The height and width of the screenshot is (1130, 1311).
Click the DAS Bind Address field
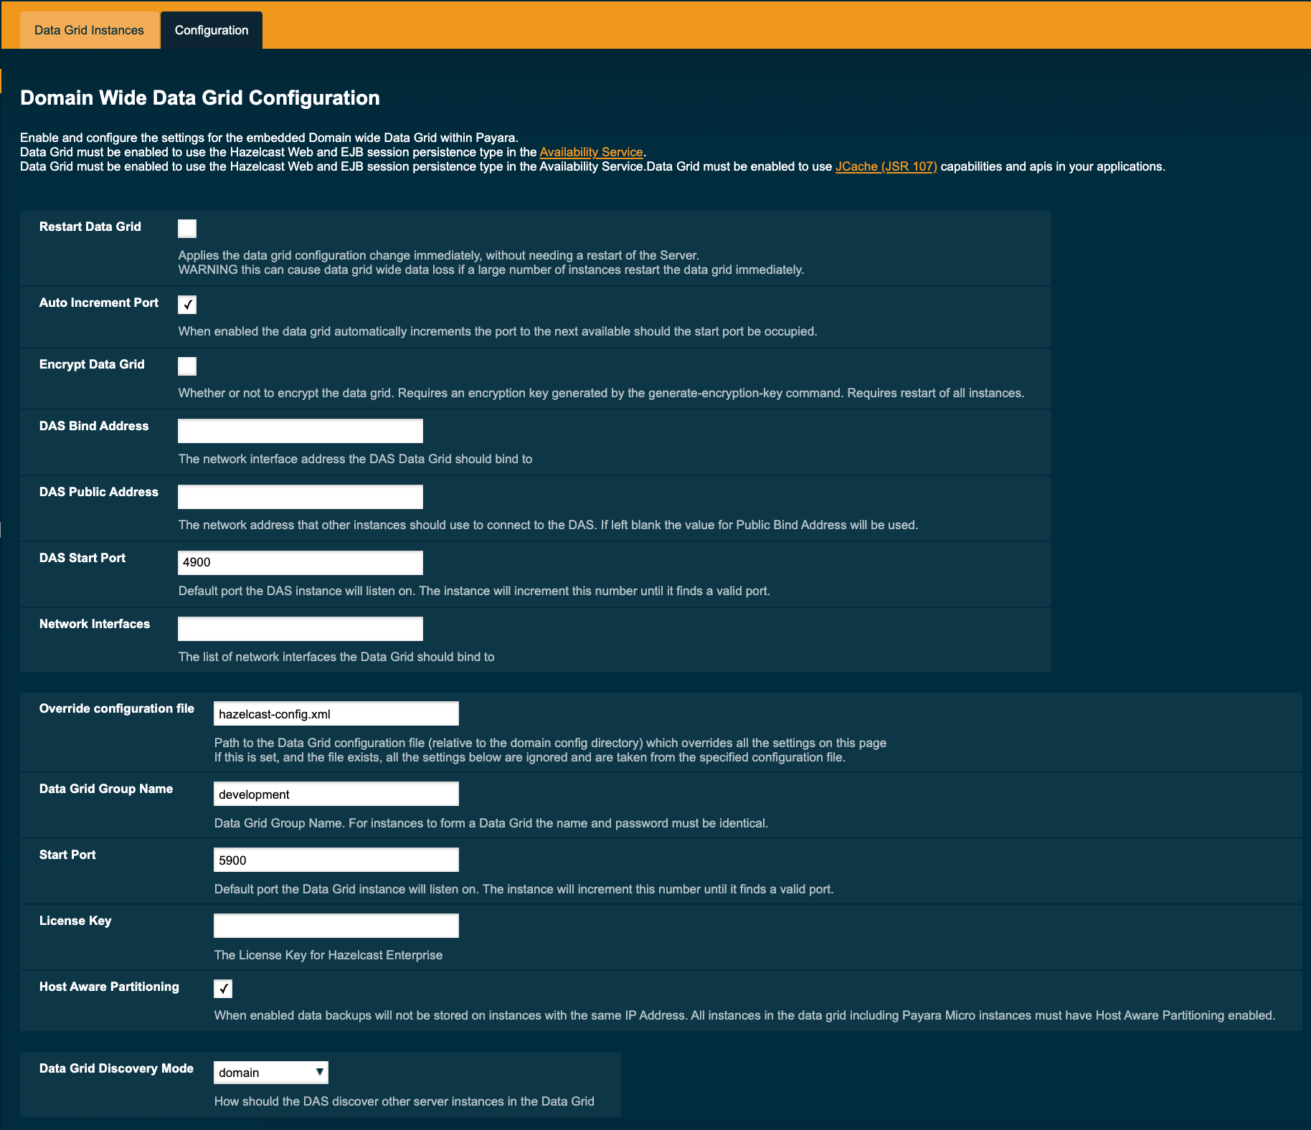[300, 429]
